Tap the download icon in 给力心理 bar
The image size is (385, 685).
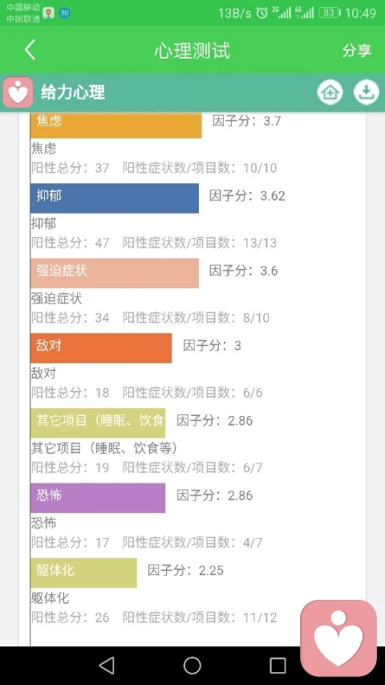[366, 92]
